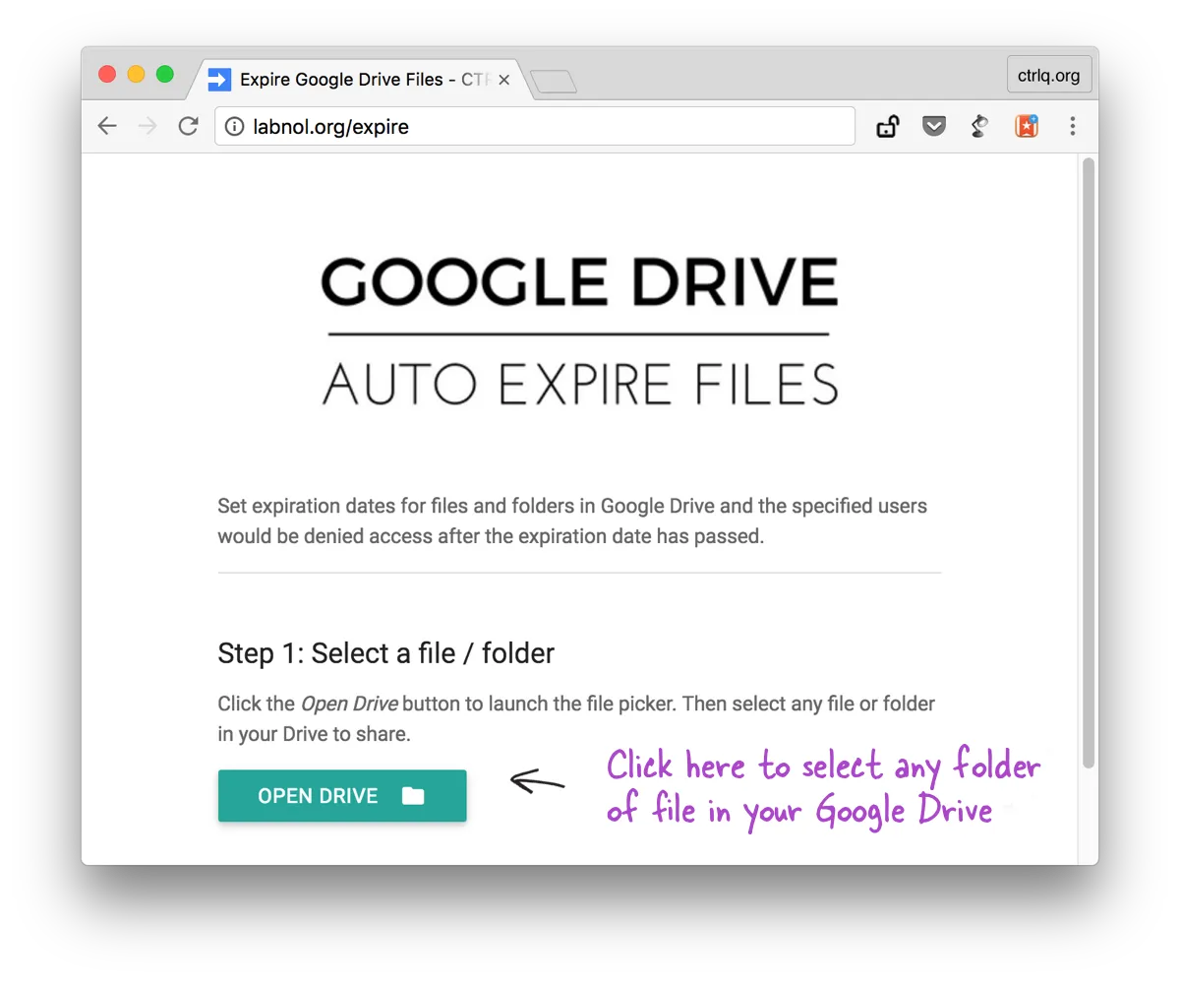This screenshot has height=981, width=1180.
Task: Click the unlocked padlock extension icon
Action: [887, 126]
